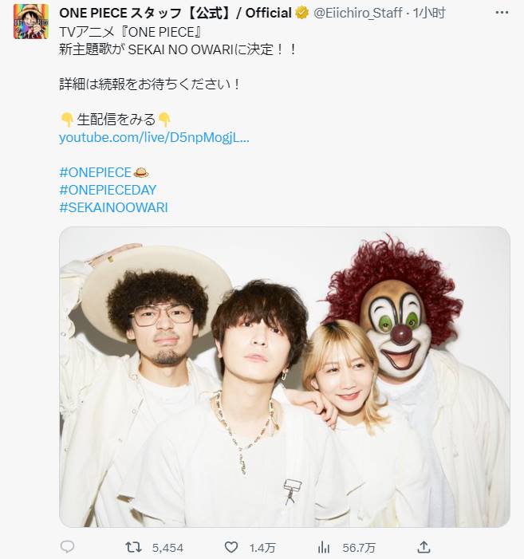Click the 5,454 retweet count
The height and width of the screenshot is (559, 524).
tap(167, 548)
